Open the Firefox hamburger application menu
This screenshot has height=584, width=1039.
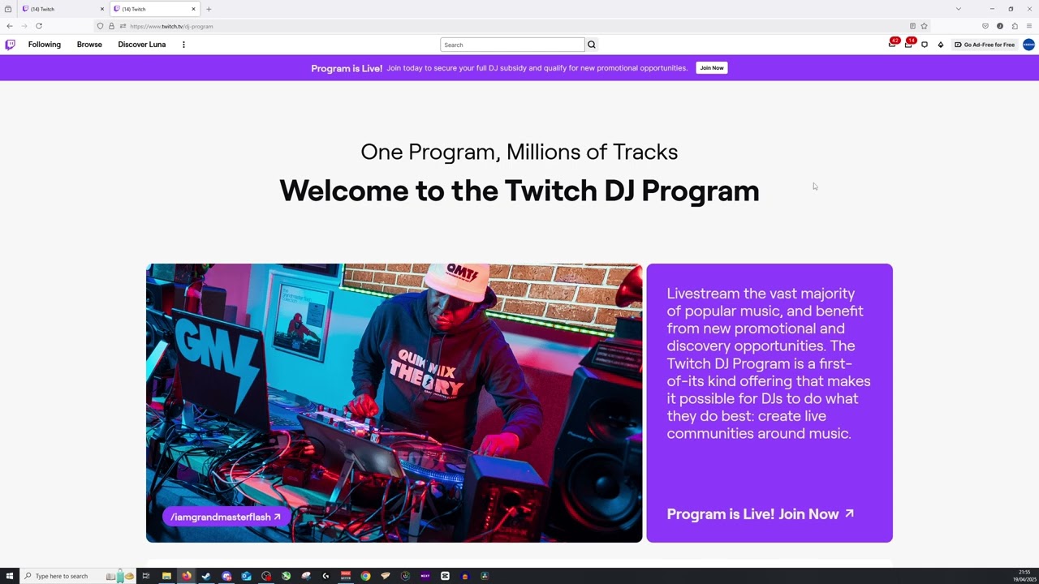[x=1029, y=26]
